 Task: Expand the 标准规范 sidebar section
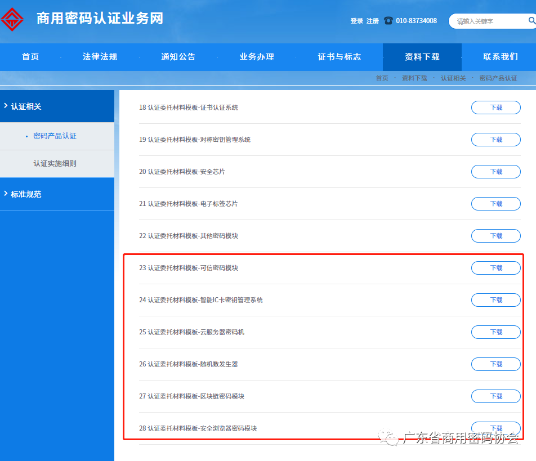(x=26, y=194)
